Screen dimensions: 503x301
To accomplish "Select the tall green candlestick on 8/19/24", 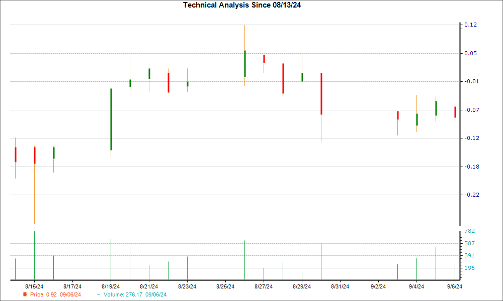I will click(111, 119).
